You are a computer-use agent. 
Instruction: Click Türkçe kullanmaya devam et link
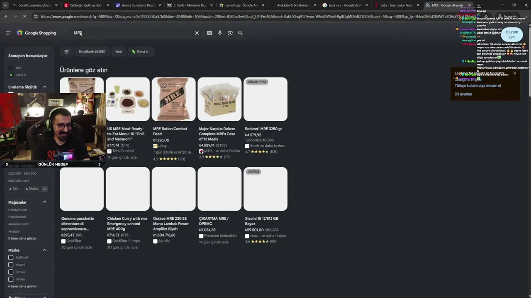coord(478,86)
